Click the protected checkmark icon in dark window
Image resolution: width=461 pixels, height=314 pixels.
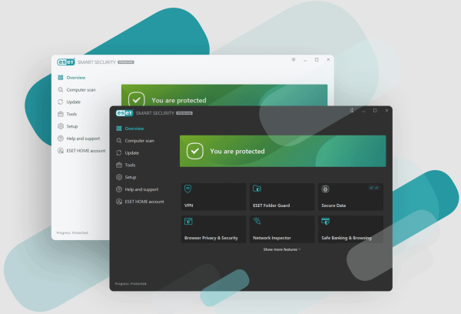click(195, 151)
